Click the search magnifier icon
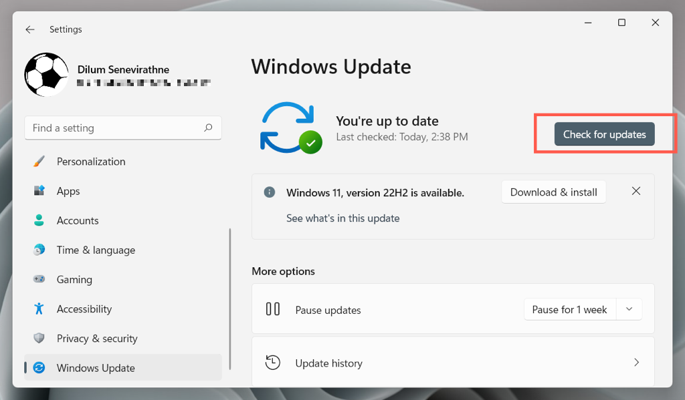This screenshot has width=685, height=400. pyautogui.click(x=209, y=128)
